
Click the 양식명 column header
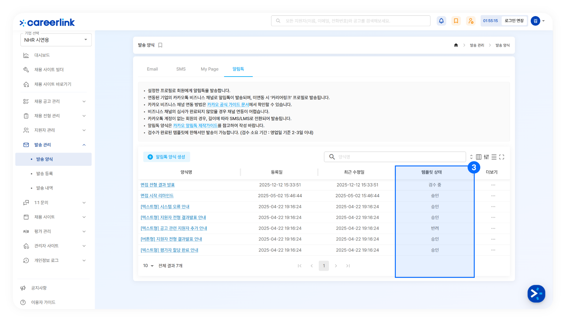[186, 172]
